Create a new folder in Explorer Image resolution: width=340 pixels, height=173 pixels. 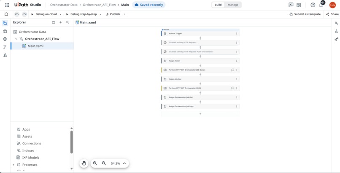[54, 22]
